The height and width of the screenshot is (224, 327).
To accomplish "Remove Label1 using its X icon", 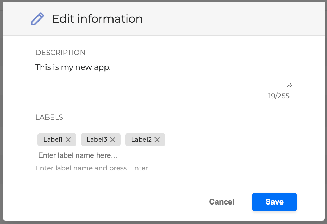I will [68, 139].
